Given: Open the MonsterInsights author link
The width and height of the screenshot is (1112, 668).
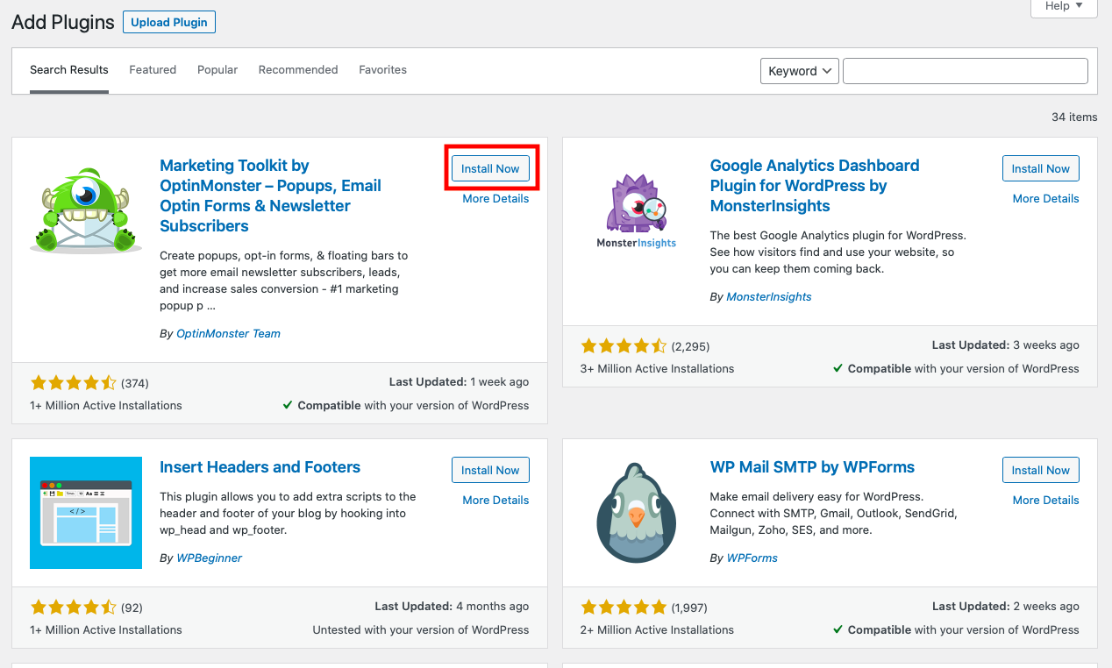Looking at the screenshot, I should [769, 297].
